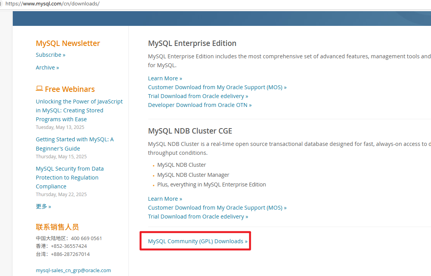This screenshot has height=276, width=431.
Task: Click the mysql-sales_cn_grp@oracle.com email link
Action: pyautogui.click(x=74, y=270)
